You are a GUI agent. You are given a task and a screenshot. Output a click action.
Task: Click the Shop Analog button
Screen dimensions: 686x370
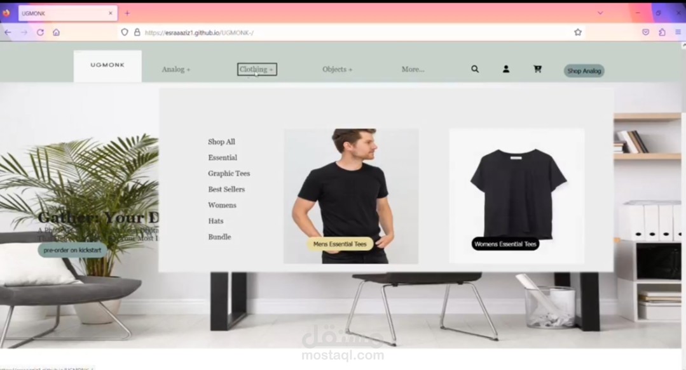pyautogui.click(x=583, y=71)
